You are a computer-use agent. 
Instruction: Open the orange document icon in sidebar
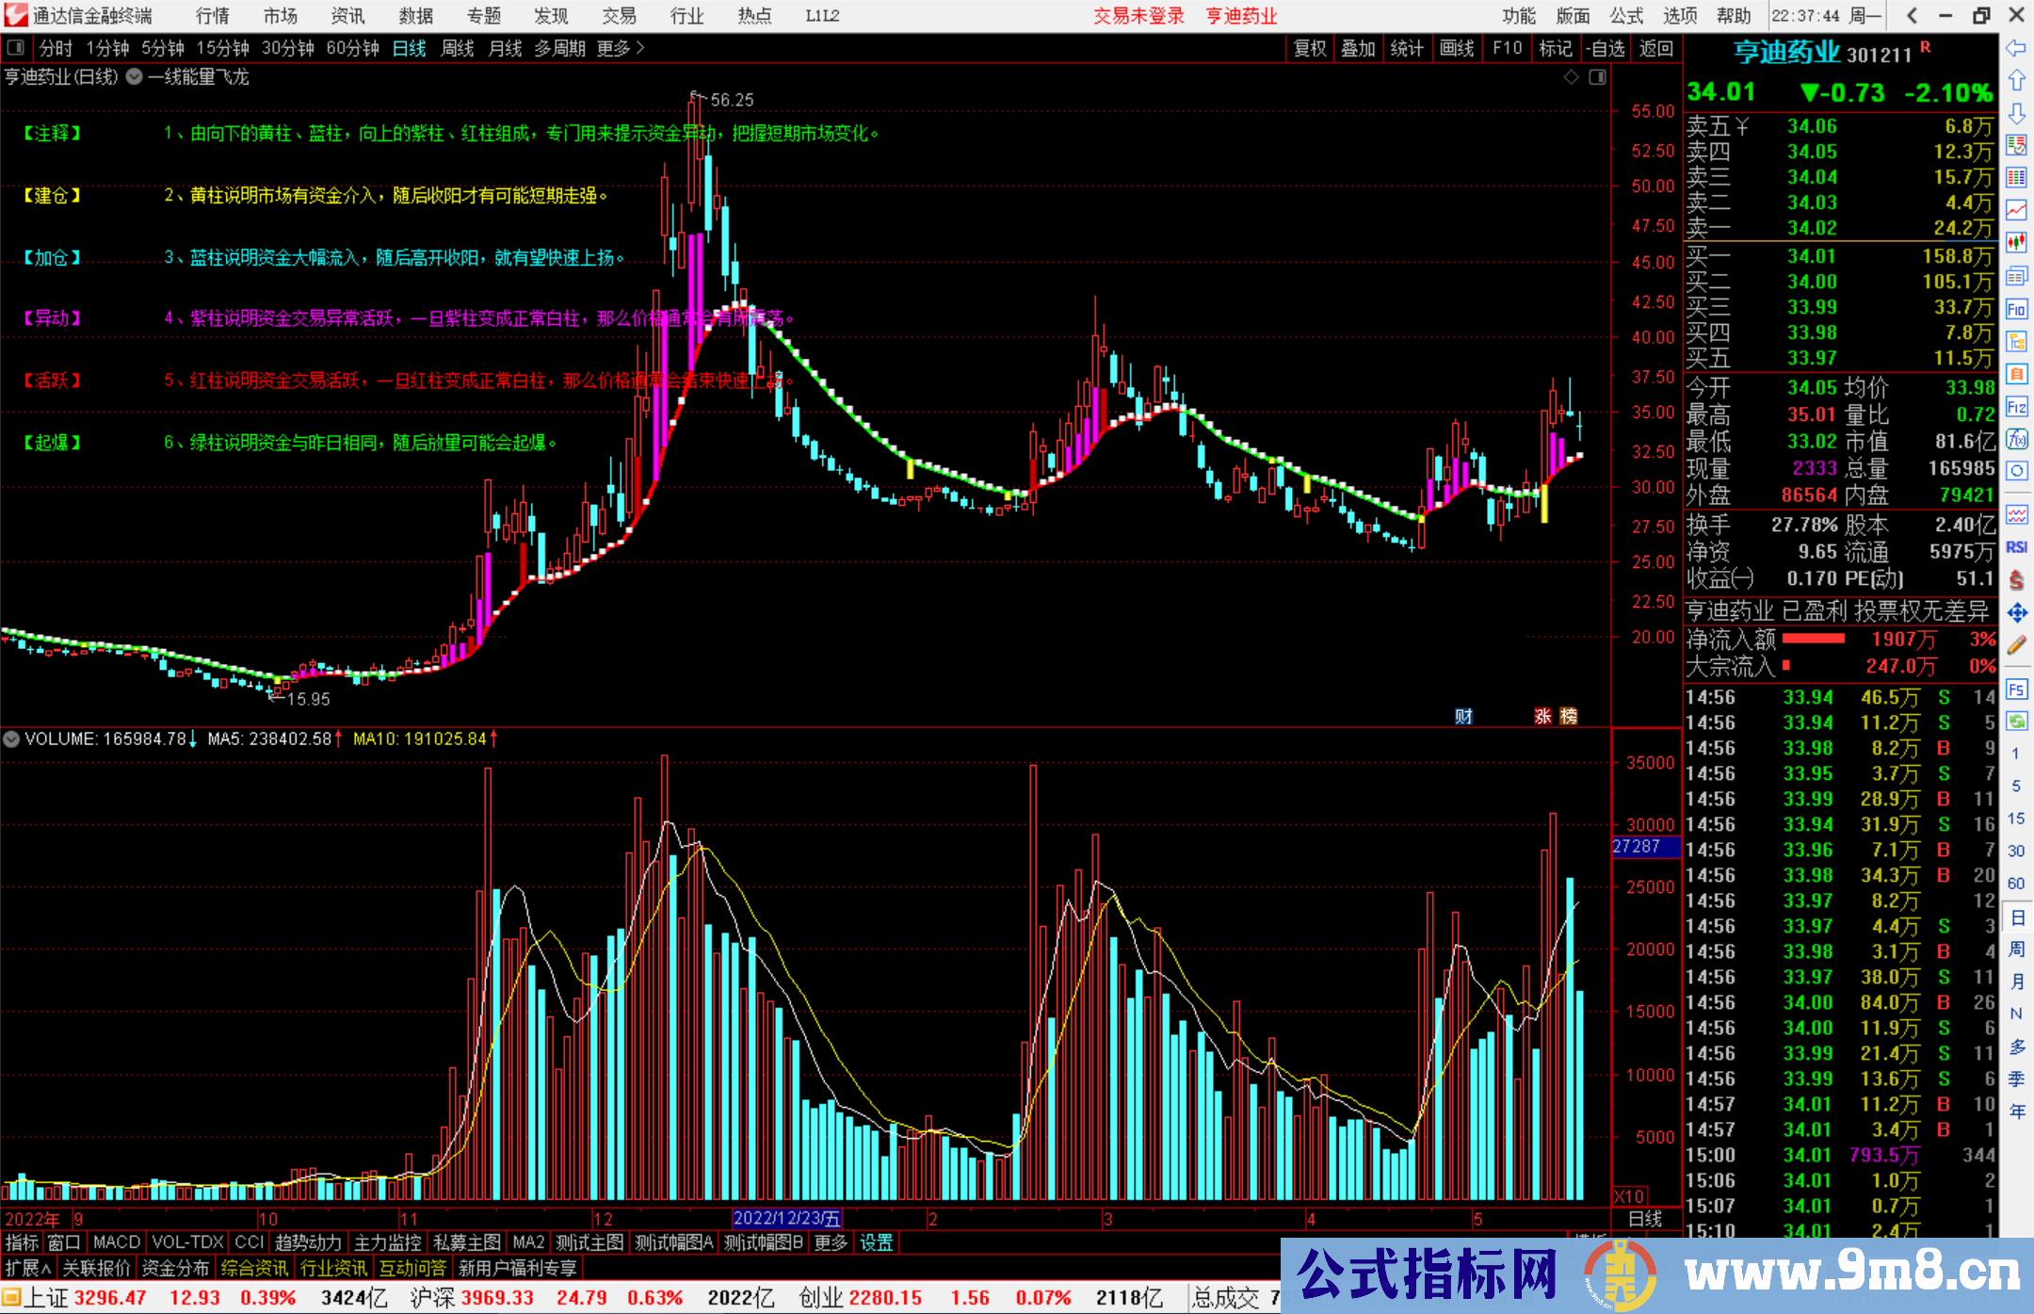tap(2016, 374)
